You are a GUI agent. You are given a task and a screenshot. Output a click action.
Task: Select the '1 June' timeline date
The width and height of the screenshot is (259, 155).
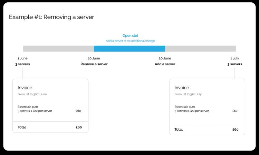(x=22, y=58)
